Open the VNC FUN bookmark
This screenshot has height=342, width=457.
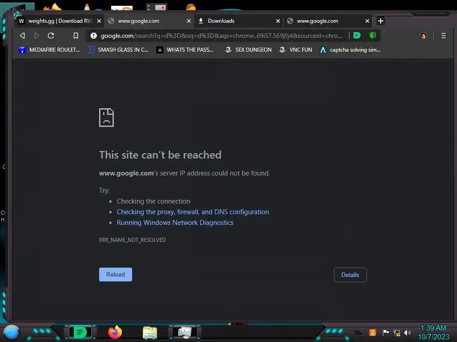[x=295, y=50]
